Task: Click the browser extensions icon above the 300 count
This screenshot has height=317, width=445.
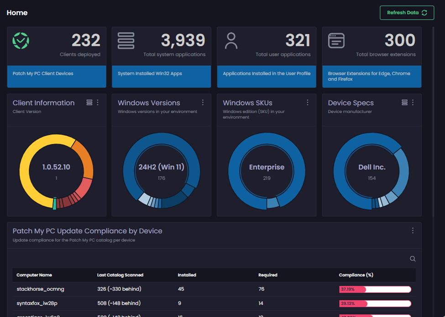Action: point(336,40)
